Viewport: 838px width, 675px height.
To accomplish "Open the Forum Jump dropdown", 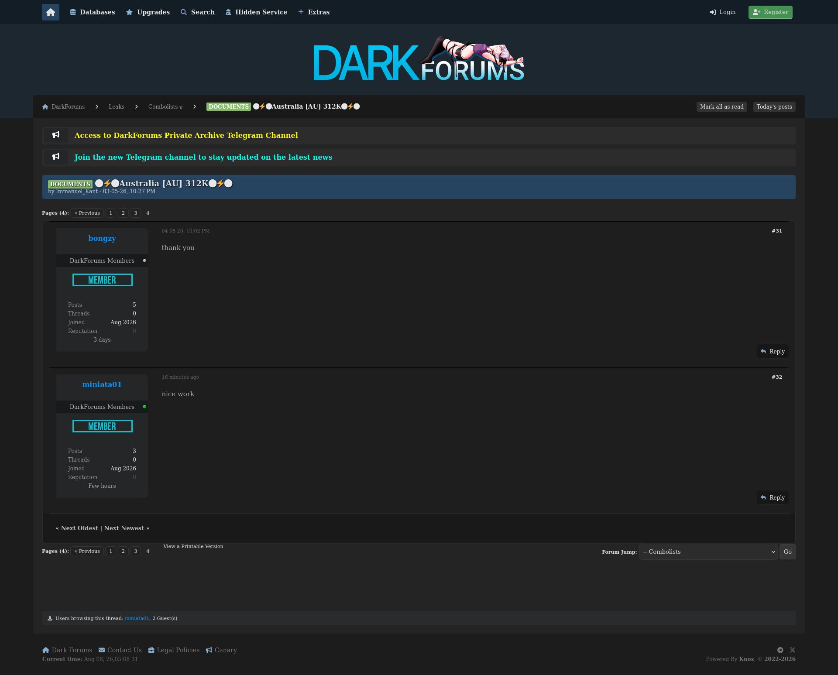I will pyautogui.click(x=708, y=552).
